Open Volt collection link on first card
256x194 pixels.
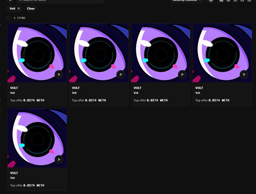(x=12, y=93)
